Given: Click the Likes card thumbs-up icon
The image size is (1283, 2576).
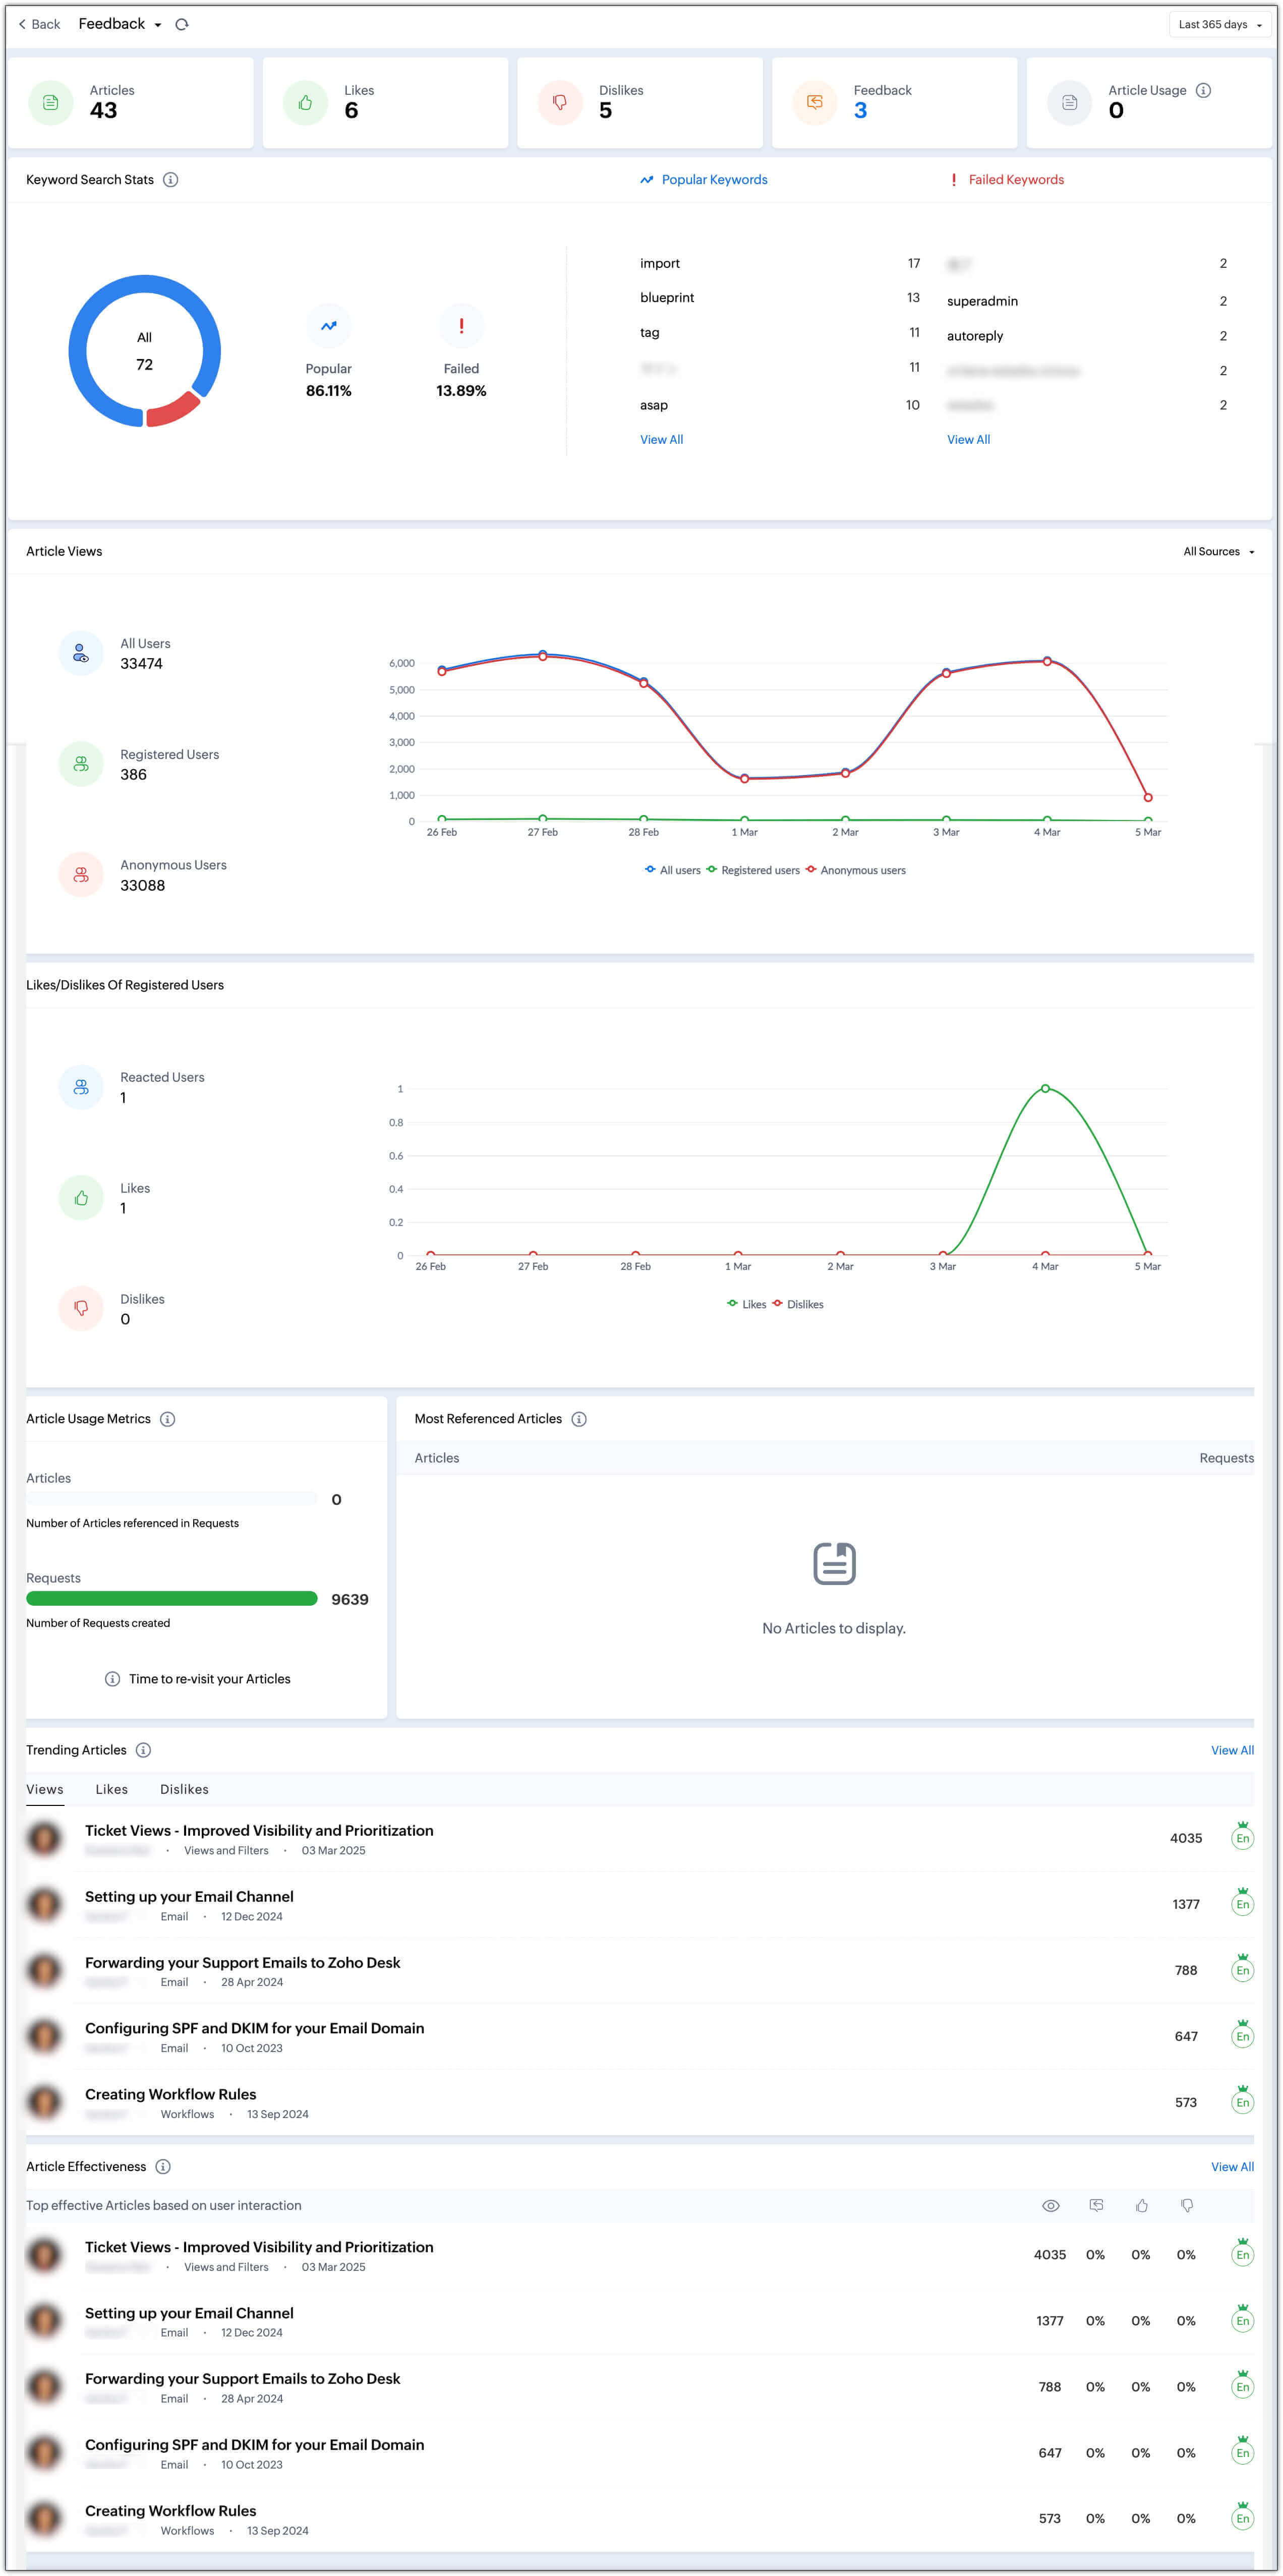Looking at the screenshot, I should click(305, 102).
